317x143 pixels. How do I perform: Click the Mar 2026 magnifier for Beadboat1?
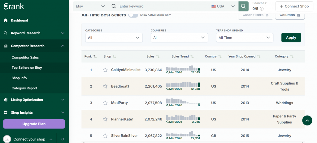coord(167,89)
